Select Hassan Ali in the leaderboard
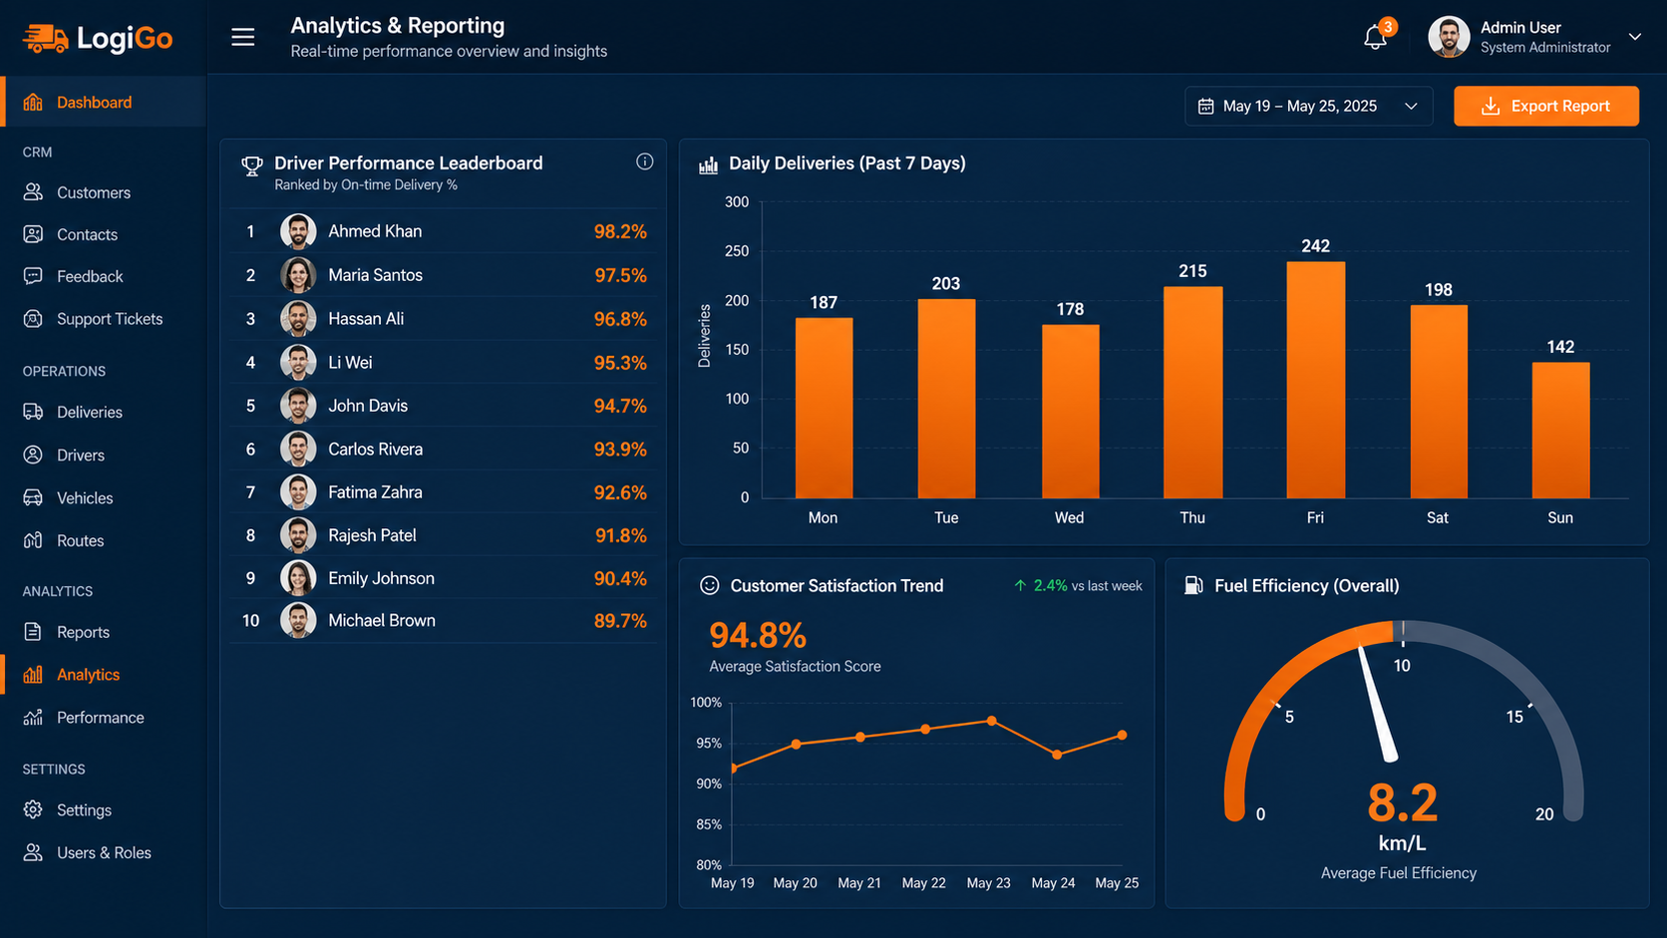This screenshot has width=1667, height=938. pyautogui.click(x=444, y=319)
